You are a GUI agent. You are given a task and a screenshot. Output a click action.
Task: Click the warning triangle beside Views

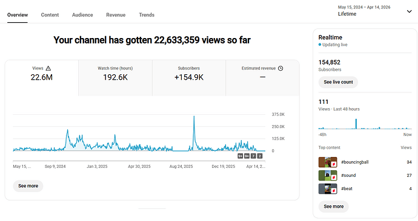pyautogui.click(x=48, y=68)
